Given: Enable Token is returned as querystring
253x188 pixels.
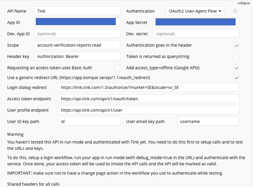Looking at the screenshot, I should coord(236,57).
